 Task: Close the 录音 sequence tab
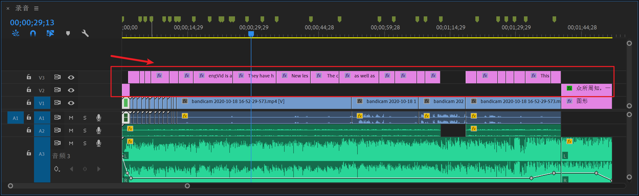tap(8, 8)
